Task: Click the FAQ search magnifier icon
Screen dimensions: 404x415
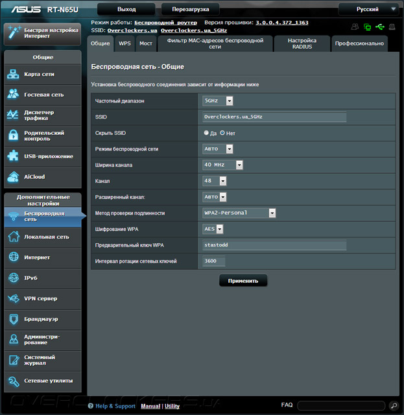Action: (394, 405)
